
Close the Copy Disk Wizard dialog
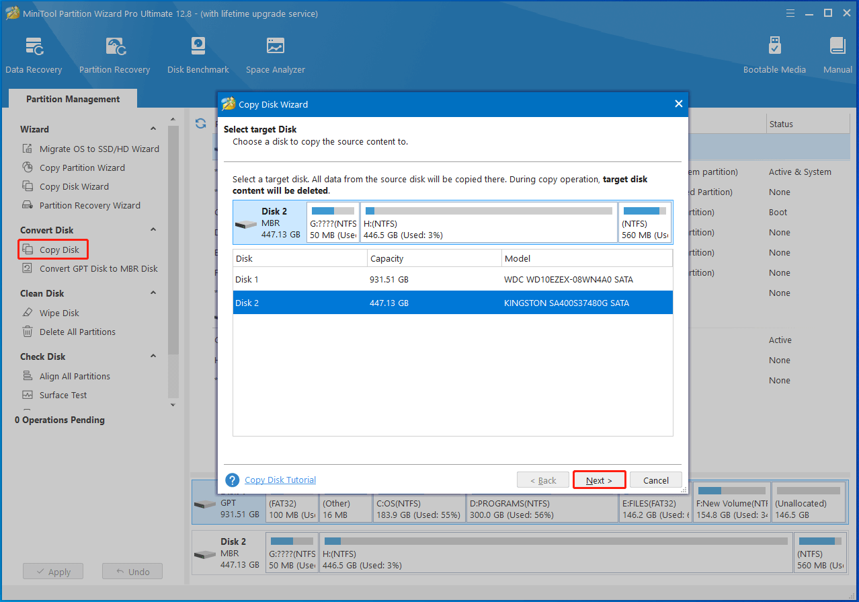tap(678, 104)
